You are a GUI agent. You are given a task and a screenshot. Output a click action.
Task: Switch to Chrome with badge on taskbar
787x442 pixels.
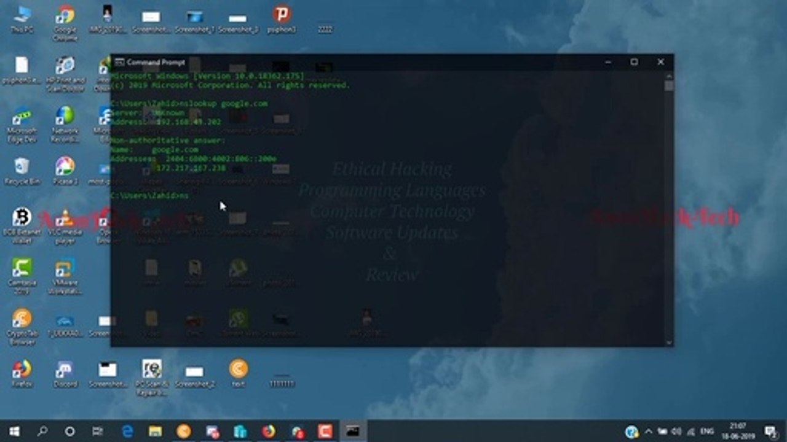(297, 432)
